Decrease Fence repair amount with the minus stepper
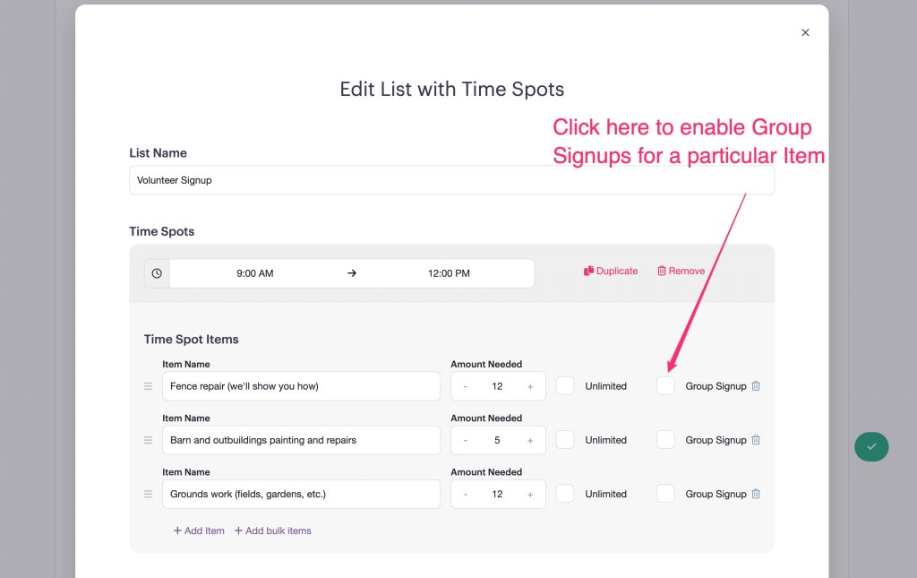917x578 pixels. point(466,385)
